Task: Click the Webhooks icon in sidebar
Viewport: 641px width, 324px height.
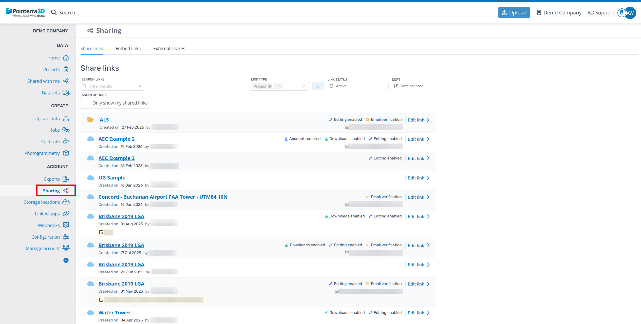Action: tap(66, 225)
